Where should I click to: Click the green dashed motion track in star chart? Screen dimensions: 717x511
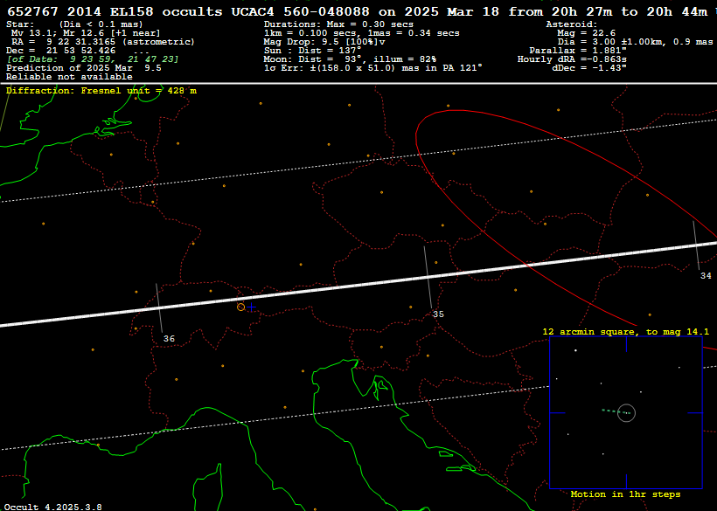[x=616, y=411]
